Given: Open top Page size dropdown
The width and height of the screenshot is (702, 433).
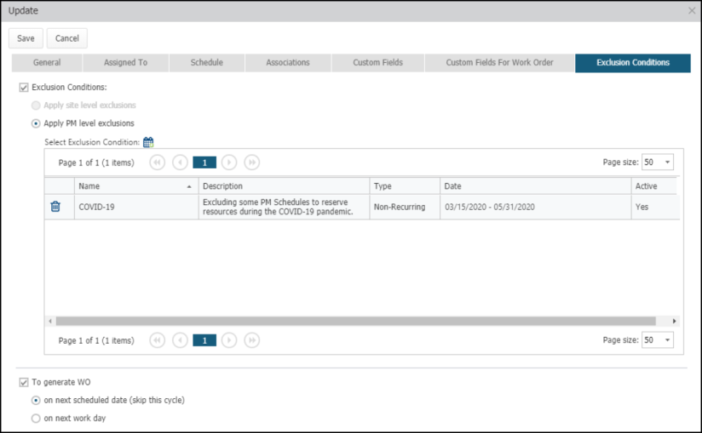Looking at the screenshot, I should click(x=658, y=162).
